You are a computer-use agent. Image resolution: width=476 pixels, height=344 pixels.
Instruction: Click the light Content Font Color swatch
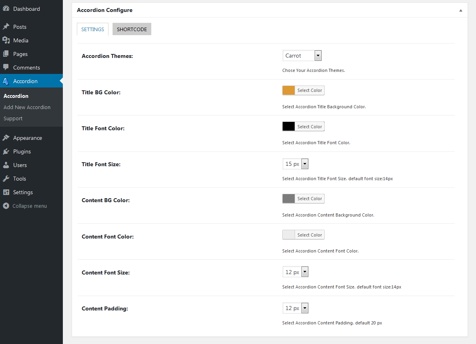tap(289, 235)
